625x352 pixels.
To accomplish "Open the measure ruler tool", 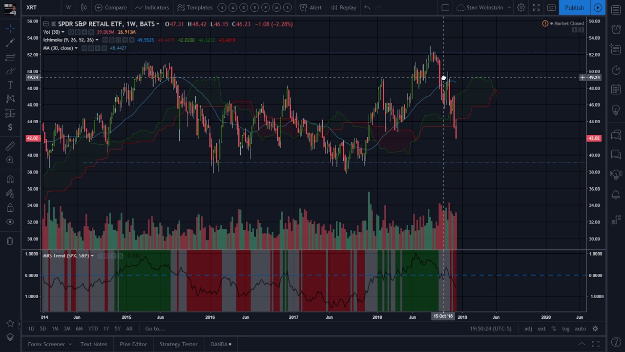I will [x=10, y=146].
